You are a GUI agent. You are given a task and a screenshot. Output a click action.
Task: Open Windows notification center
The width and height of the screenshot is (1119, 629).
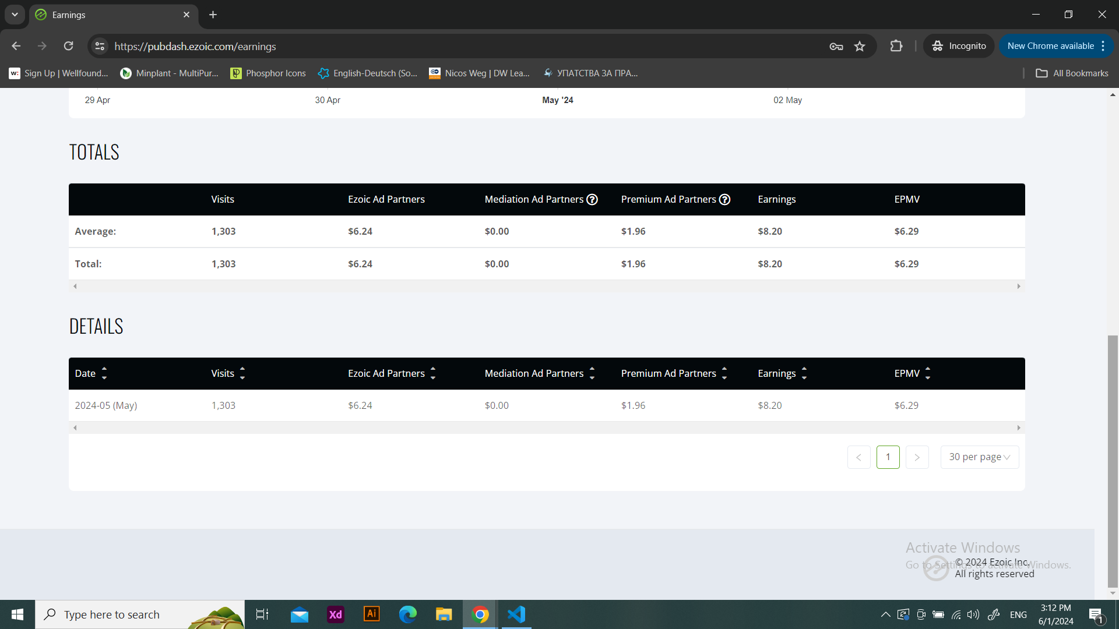pyautogui.click(x=1096, y=615)
